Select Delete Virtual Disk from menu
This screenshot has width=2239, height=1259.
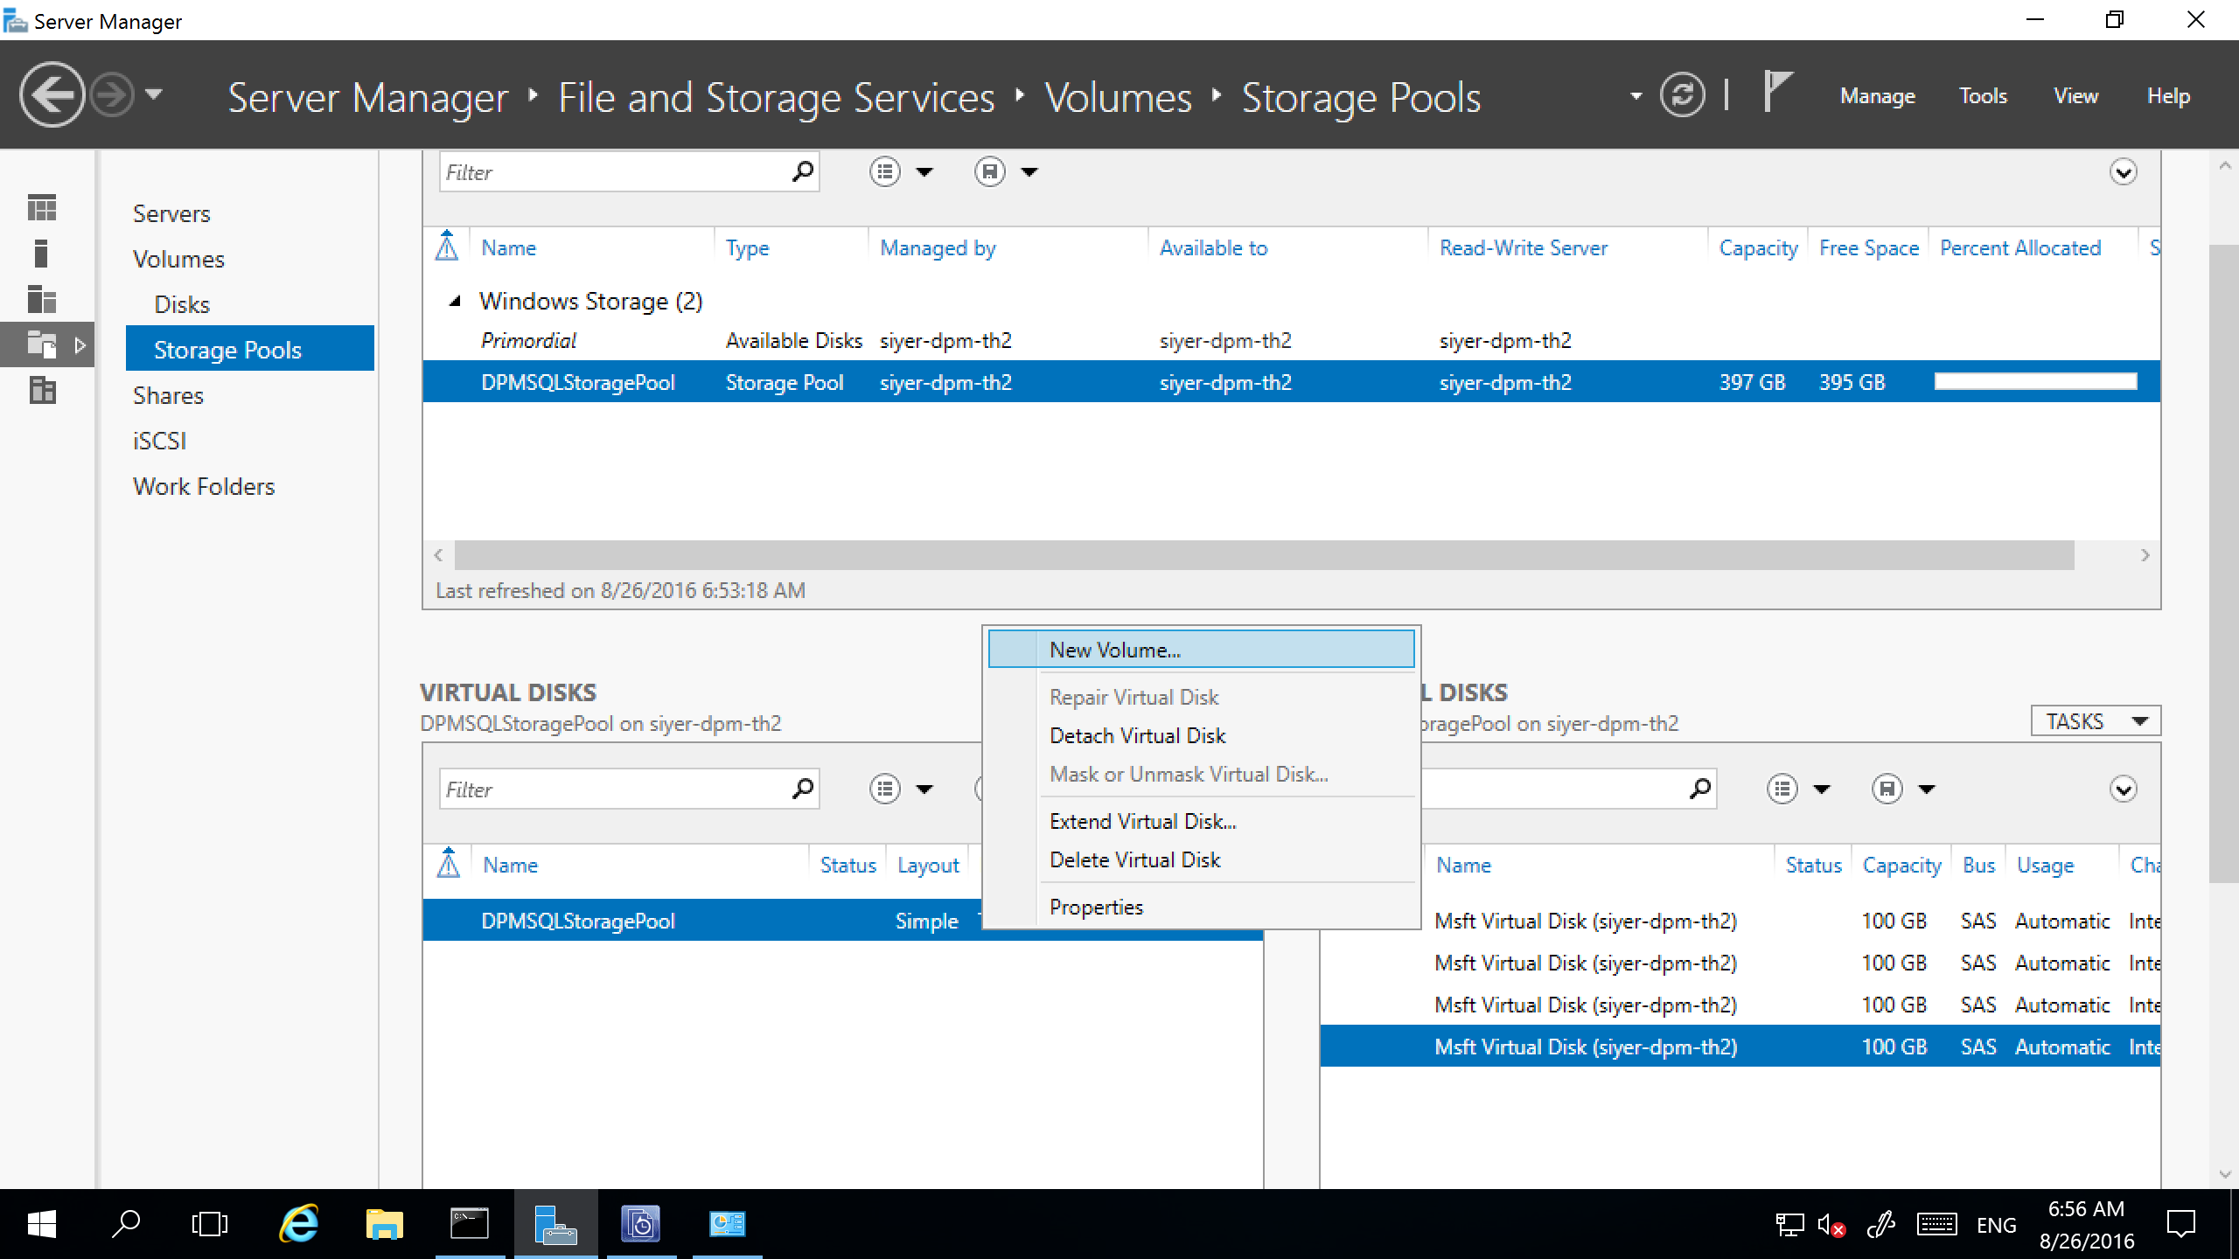click(1135, 858)
